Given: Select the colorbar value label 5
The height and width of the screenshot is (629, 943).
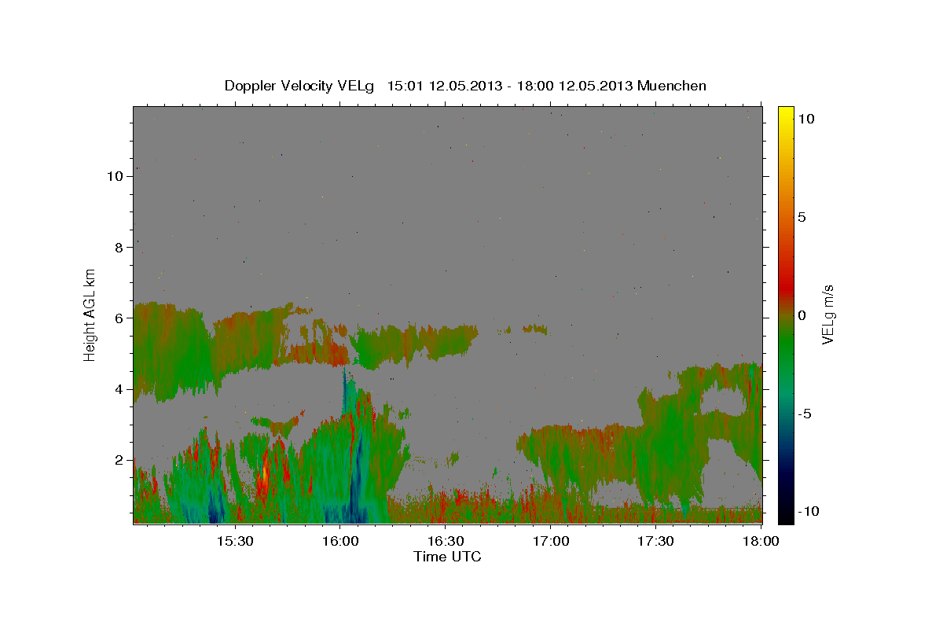Looking at the screenshot, I should [x=802, y=216].
